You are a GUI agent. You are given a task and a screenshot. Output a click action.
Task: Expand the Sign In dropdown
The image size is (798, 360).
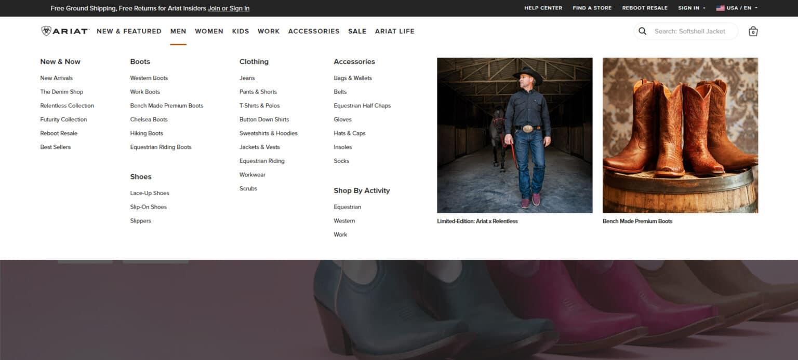691,8
